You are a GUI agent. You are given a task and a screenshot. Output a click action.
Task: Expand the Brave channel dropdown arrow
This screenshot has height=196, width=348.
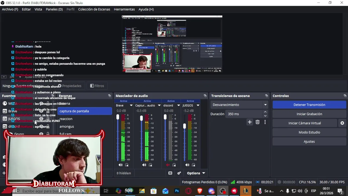tap(131, 105)
